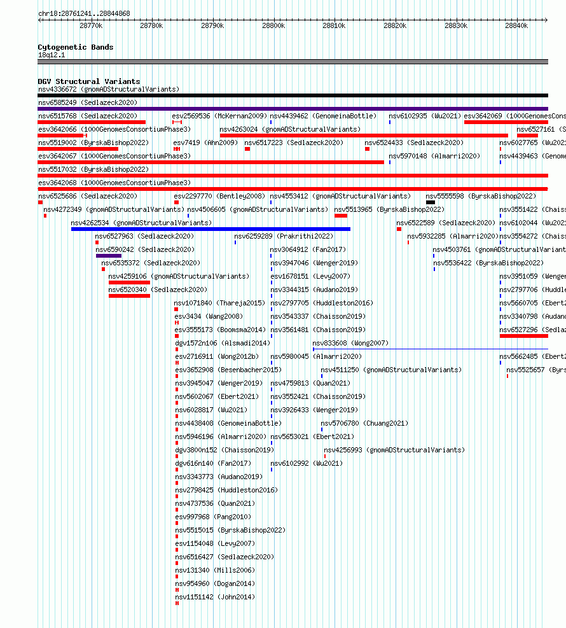The image size is (566, 628).
Task: Click the long blue bar of nsv4262534
Action: (x=211, y=229)
